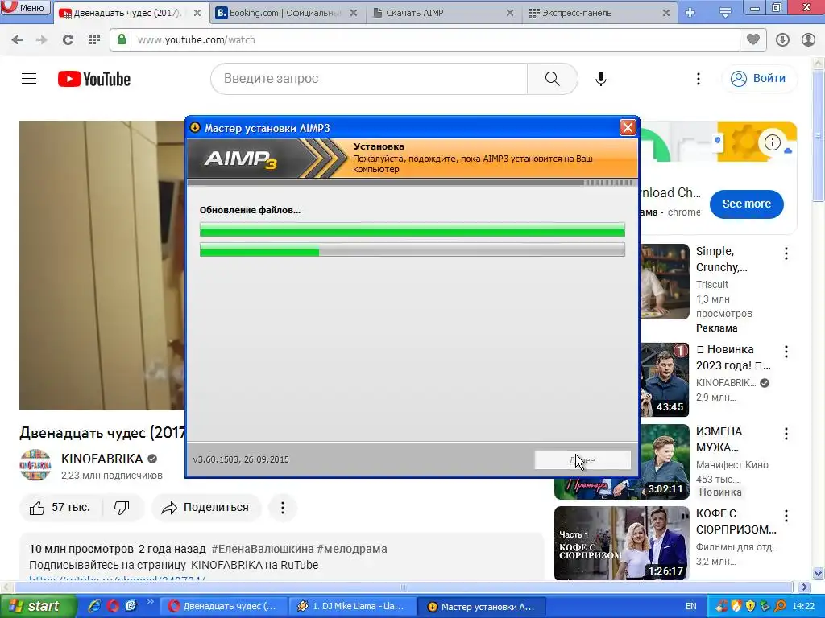The image size is (825, 618).
Task: Click the ad info circle icon
Action: pyautogui.click(x=773, y=142)
